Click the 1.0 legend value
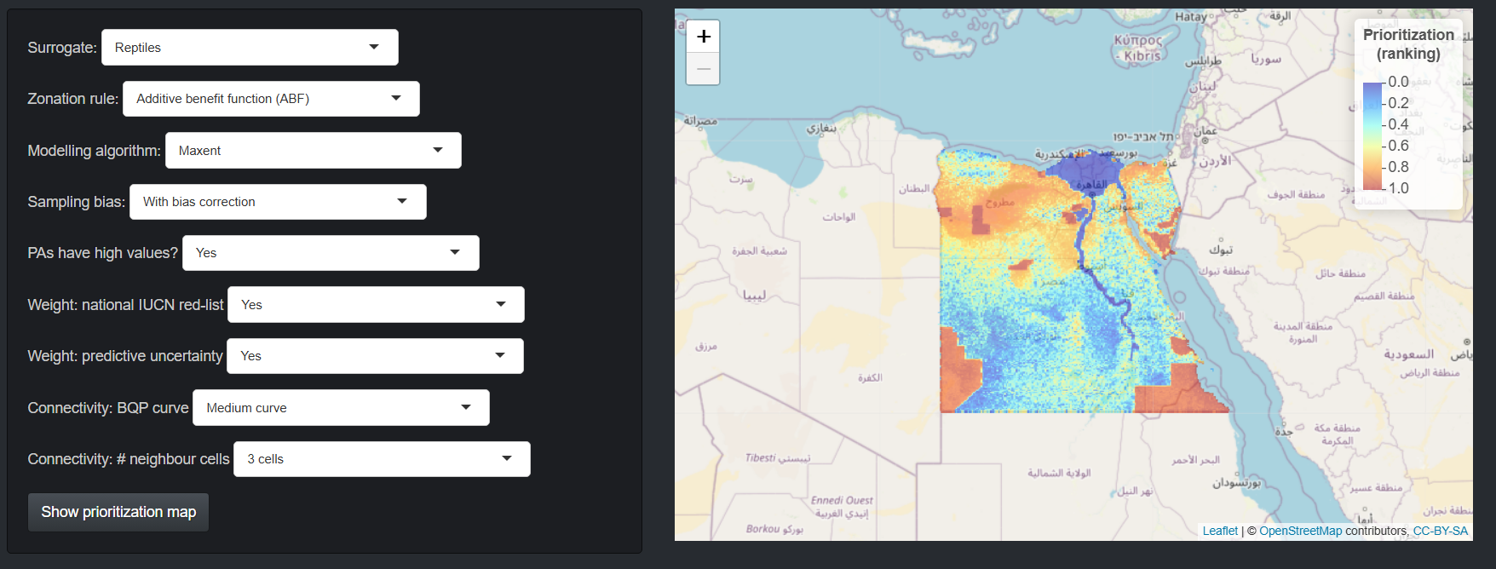Screen dimensions: 1496x569 click(1398, 188)
